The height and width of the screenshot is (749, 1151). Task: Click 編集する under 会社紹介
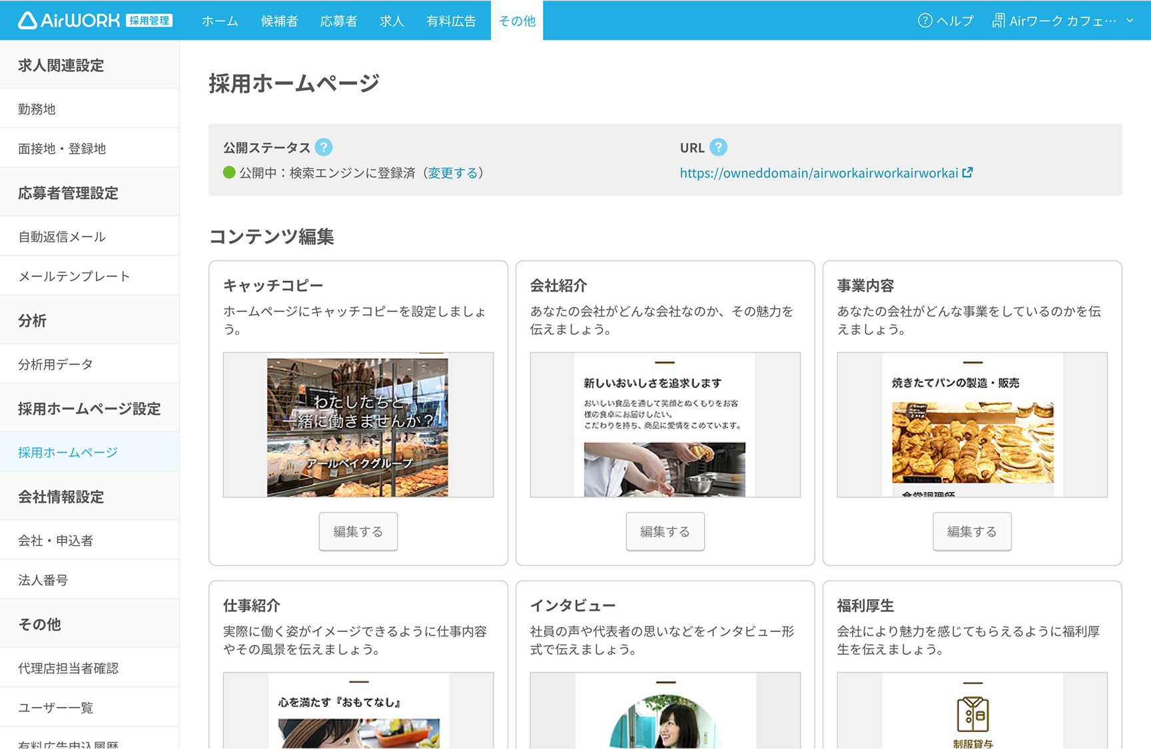(665, 531)
